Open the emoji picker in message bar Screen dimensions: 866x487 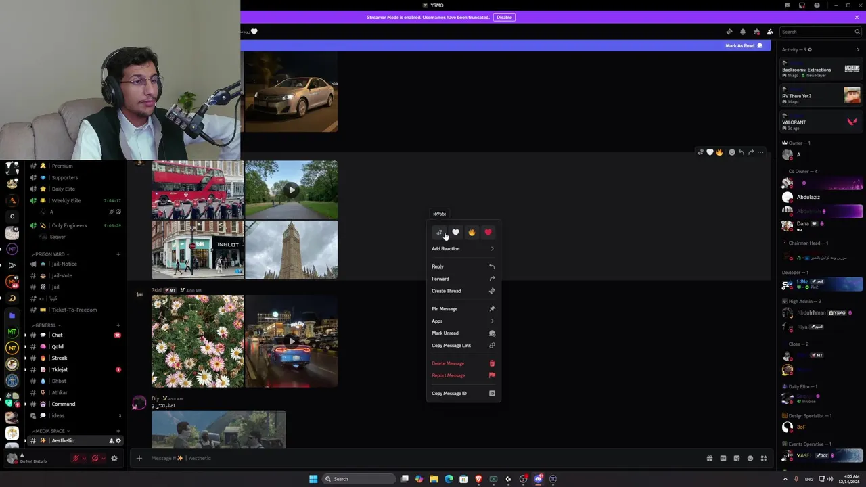750,459
